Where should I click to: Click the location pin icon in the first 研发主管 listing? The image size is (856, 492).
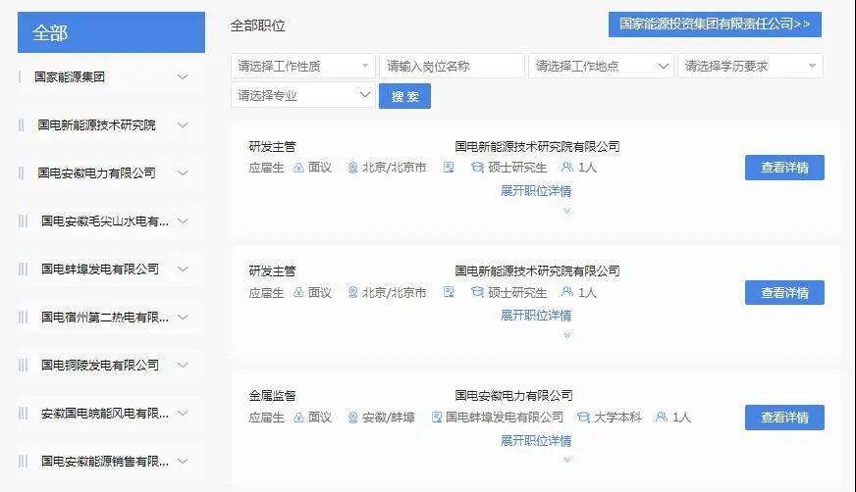click(x=353, y=168)
